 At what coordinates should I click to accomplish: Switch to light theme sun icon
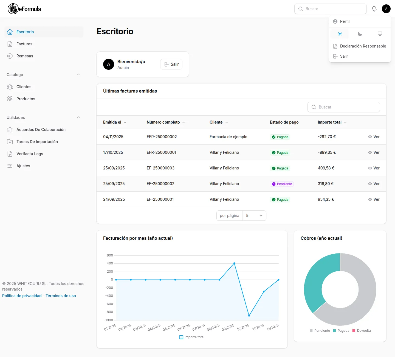point(340,34)
